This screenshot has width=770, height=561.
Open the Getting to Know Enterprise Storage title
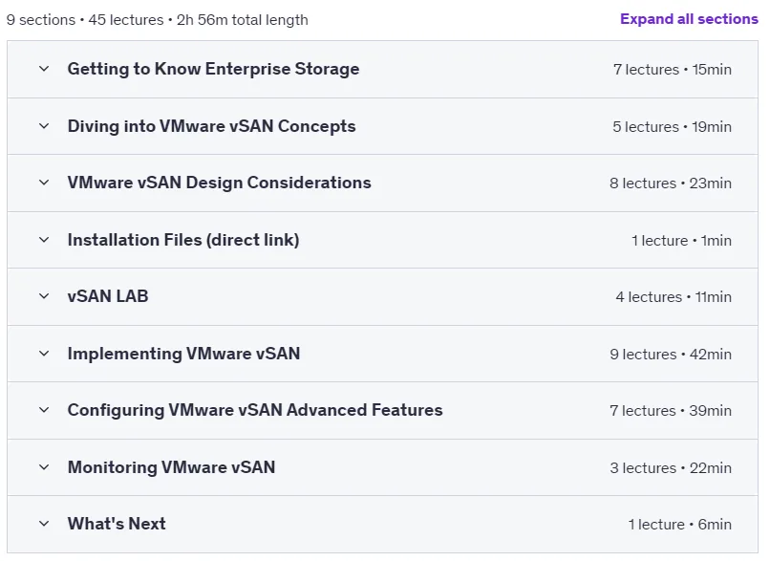213,69
